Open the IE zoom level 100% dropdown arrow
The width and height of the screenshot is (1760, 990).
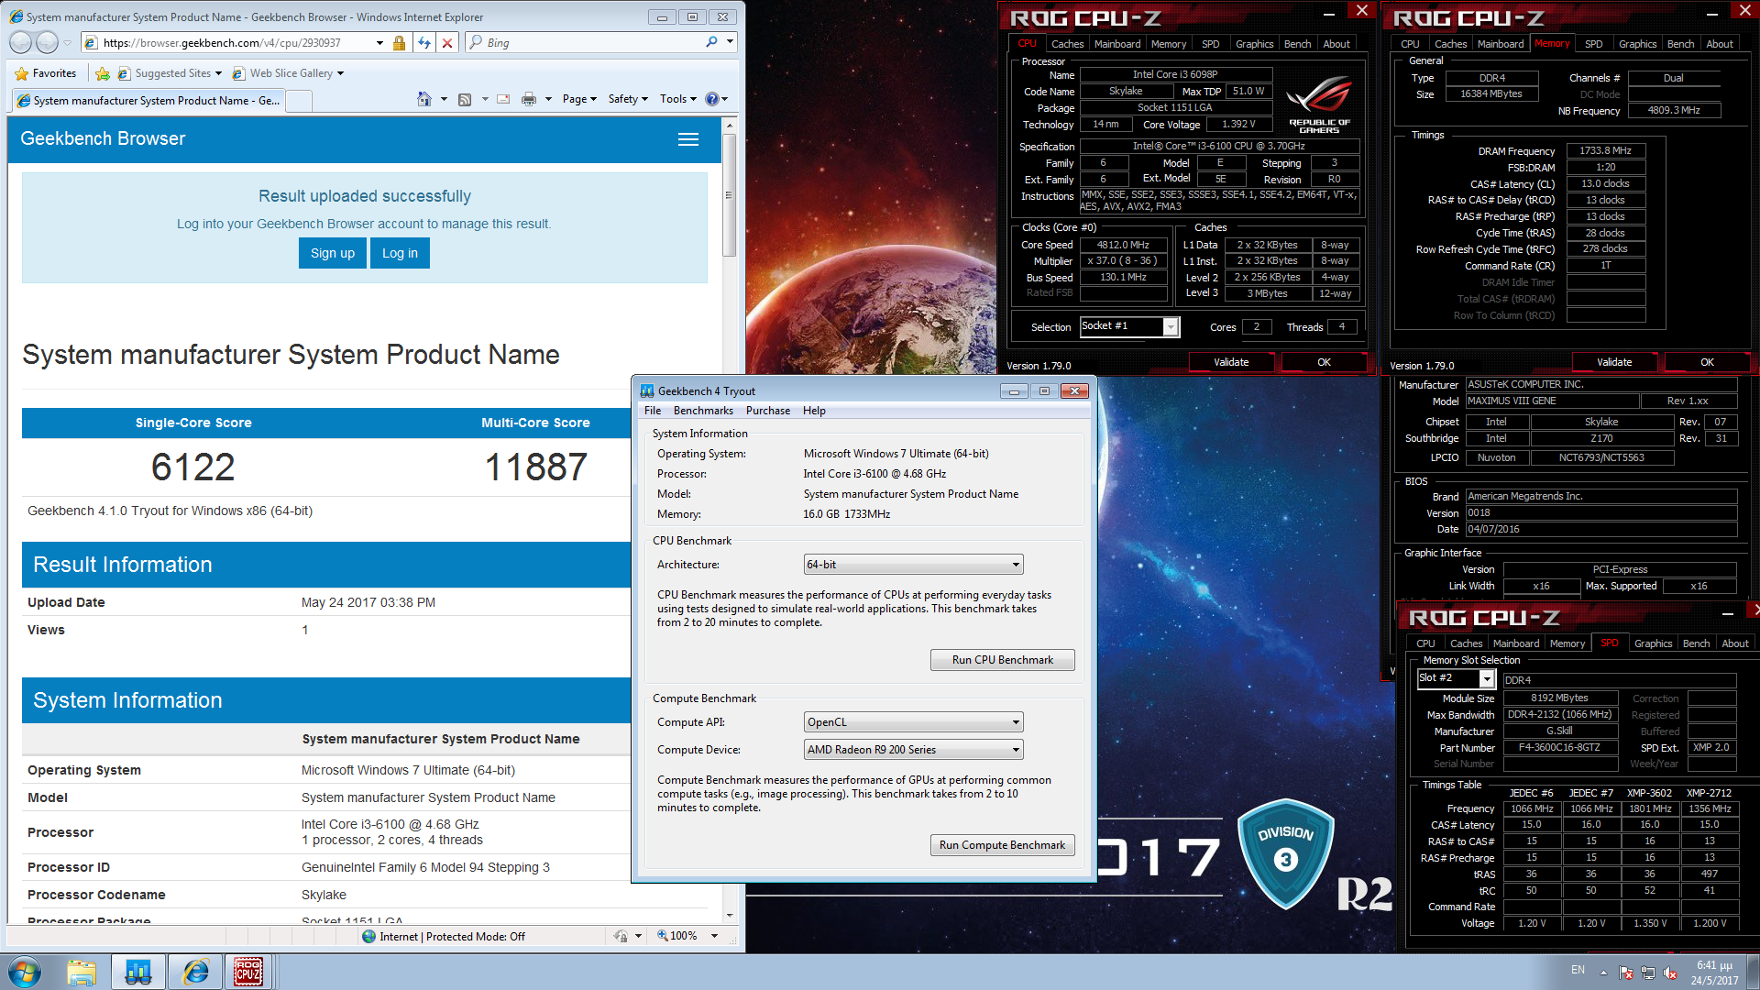pos(714,936)
